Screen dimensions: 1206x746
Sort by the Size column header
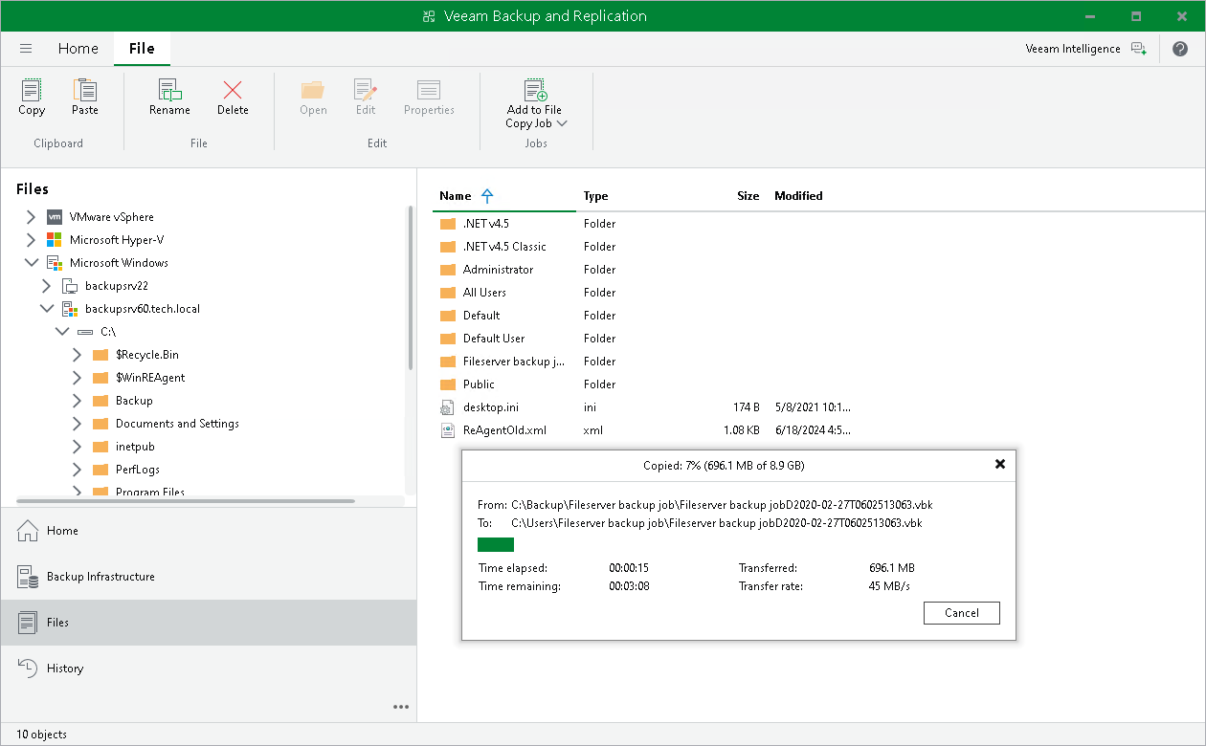pyautogui.click(x=748, y=196)
